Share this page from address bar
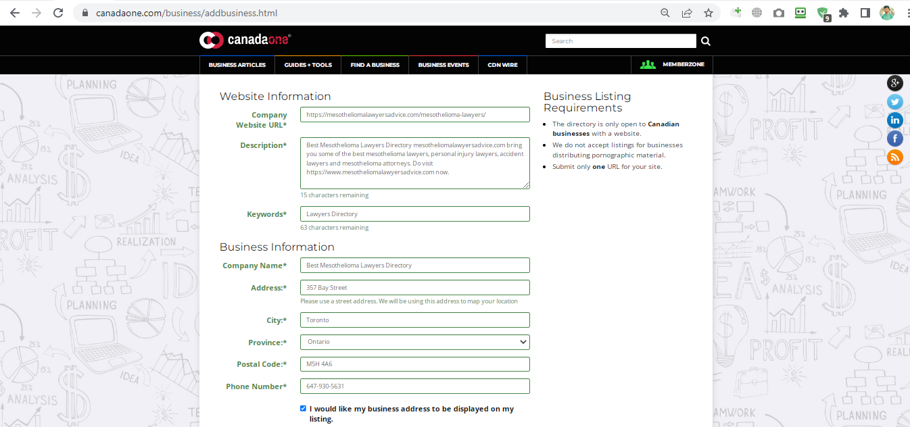This screenshot has height=427, width=910. [687, 13]
